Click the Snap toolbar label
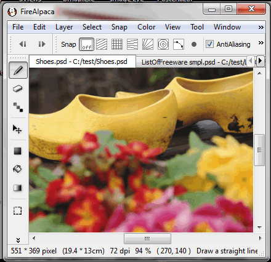The height and width of the screenshot is (262, 271). coord(68,44)
